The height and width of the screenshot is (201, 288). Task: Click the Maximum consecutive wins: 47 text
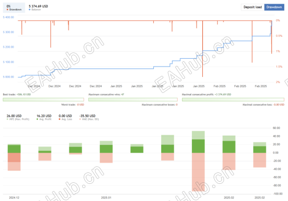coord(106,95)
